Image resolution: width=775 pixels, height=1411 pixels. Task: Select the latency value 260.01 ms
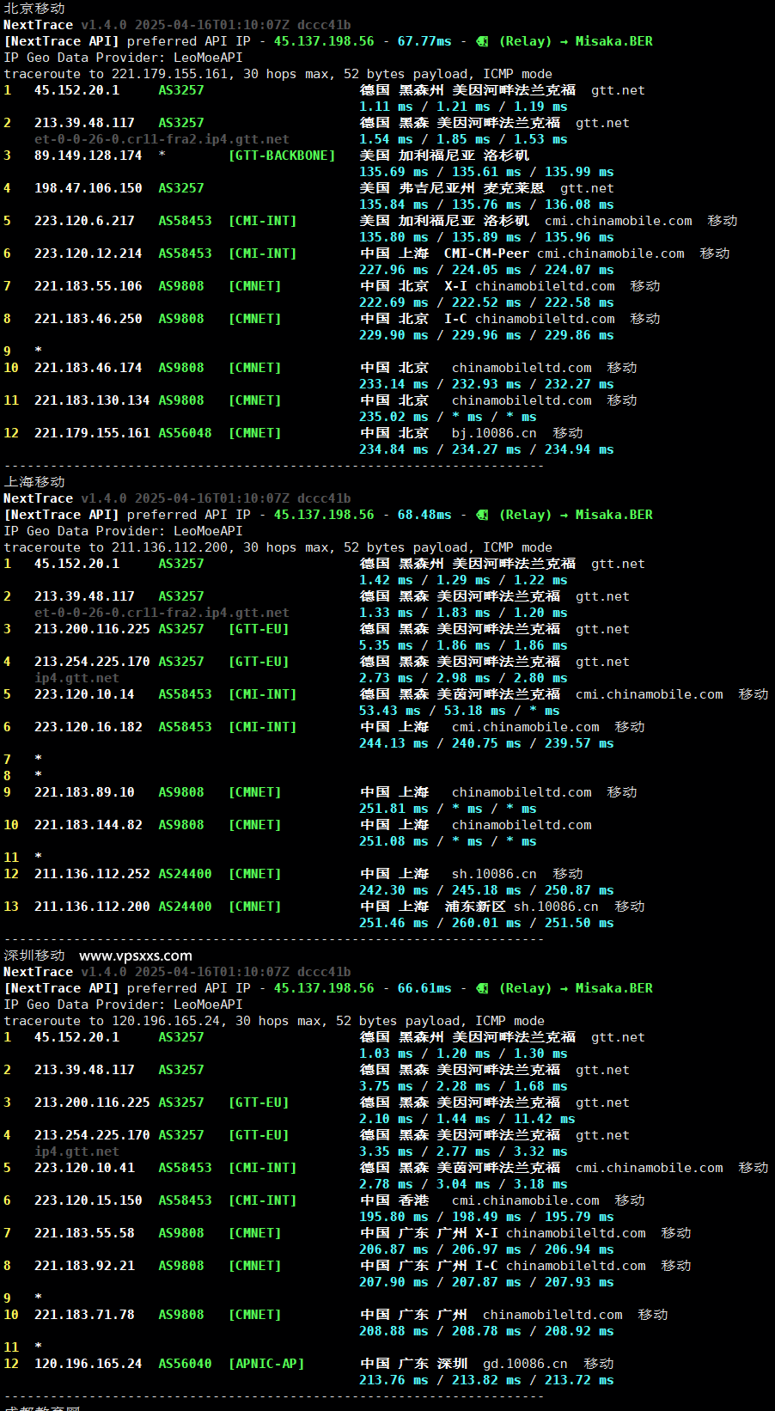(x=486, y=923)
